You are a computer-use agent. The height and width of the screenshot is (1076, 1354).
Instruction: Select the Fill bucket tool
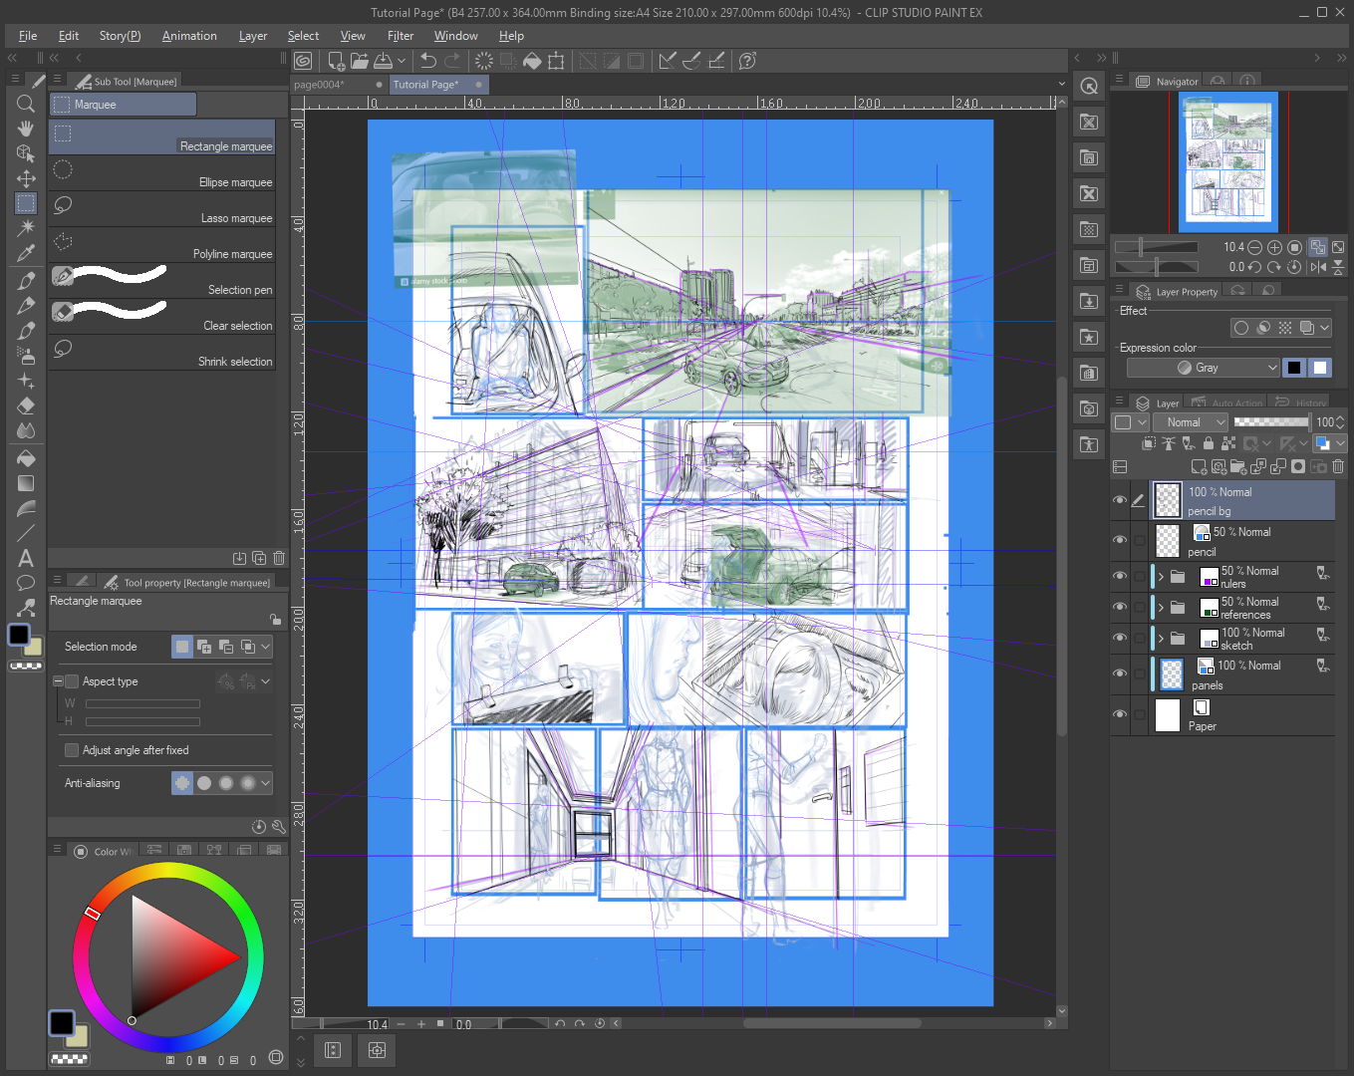click(26, 457)
